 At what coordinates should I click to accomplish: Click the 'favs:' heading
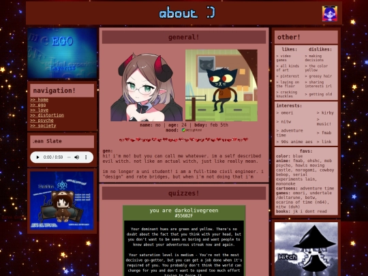click(x=306, y=151)
